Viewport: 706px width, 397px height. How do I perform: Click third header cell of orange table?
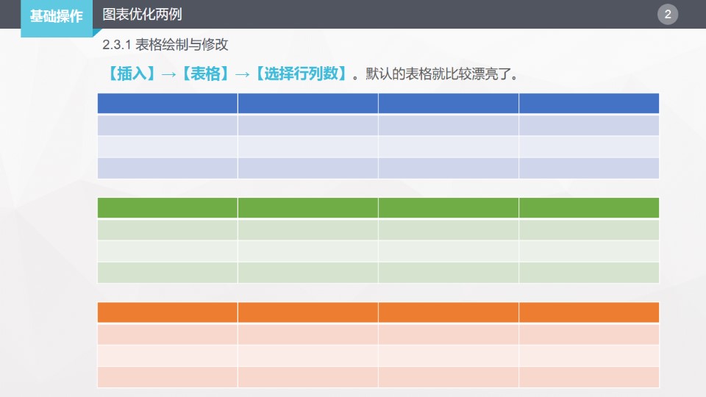448,312
